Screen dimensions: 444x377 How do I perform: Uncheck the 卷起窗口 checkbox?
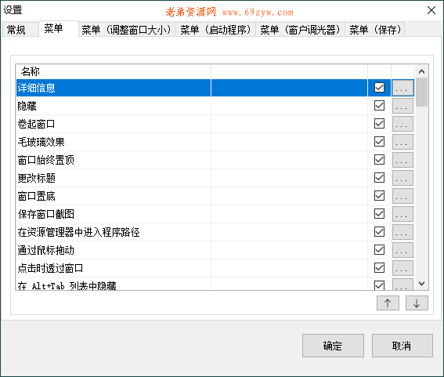(x=379, y=124)
